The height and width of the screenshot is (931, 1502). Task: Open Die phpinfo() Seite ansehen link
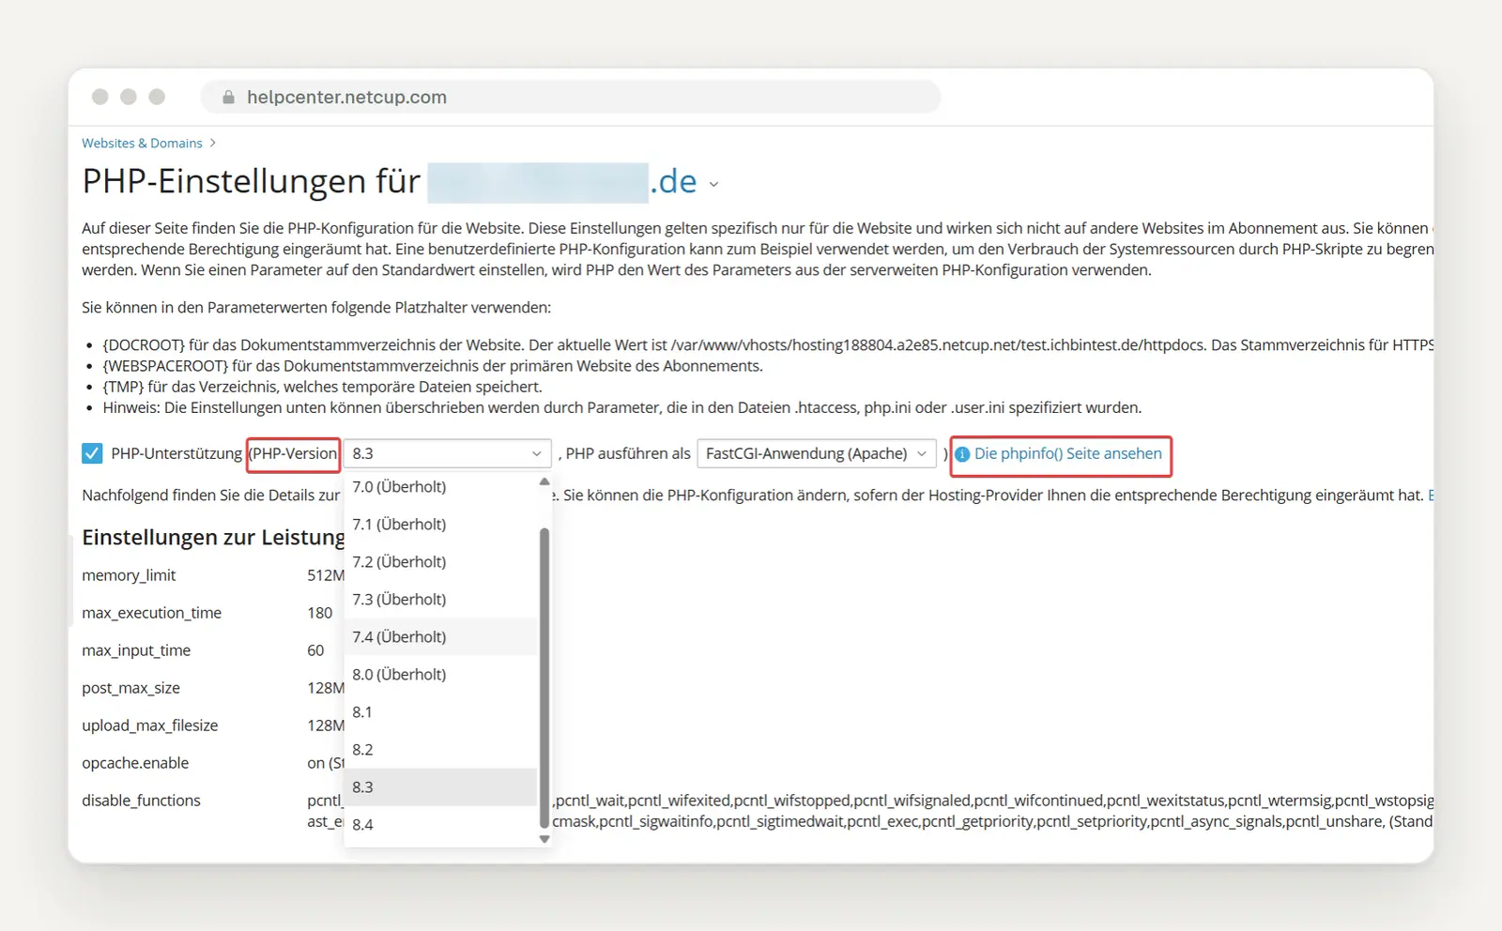coord(1067,453)
